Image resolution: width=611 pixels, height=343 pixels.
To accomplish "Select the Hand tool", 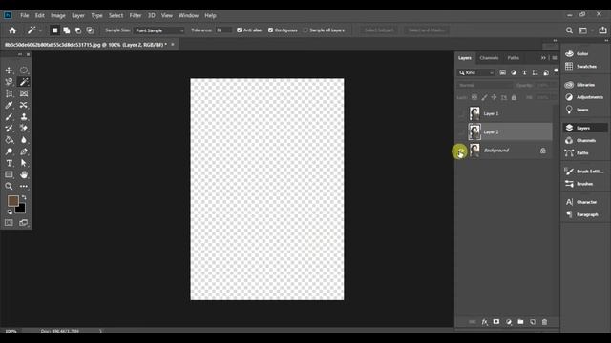I will click(24, 174).
